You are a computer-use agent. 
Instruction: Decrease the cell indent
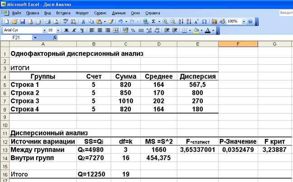(x=167, y=30)
